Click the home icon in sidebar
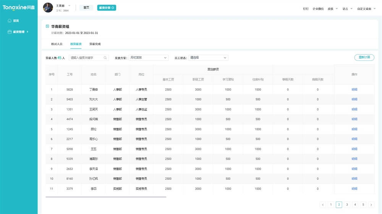The height and width of the screenshot is (214, 382). pyautogui.click(x=10, y=21)
